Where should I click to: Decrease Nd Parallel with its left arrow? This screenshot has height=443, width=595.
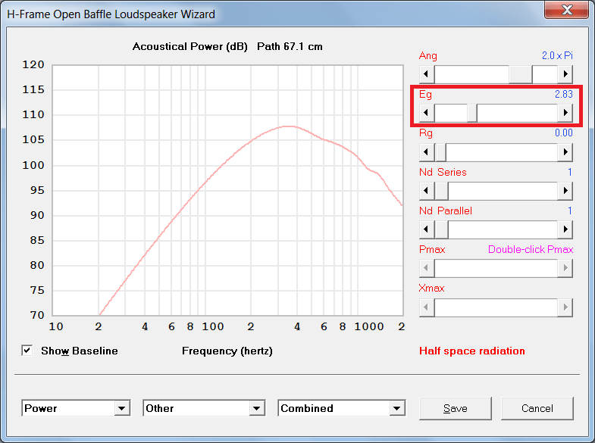(x=427, y=229)
